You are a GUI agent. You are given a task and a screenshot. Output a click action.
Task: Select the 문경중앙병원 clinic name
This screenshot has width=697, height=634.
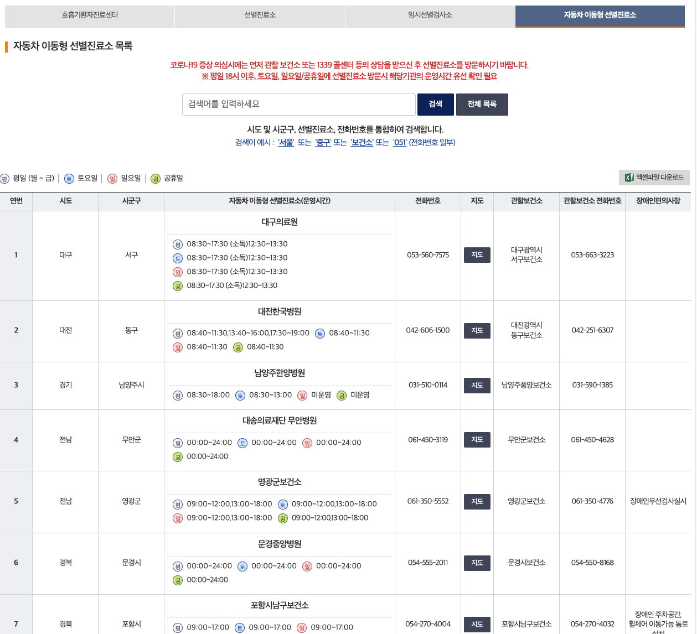[x=280, y=544]
